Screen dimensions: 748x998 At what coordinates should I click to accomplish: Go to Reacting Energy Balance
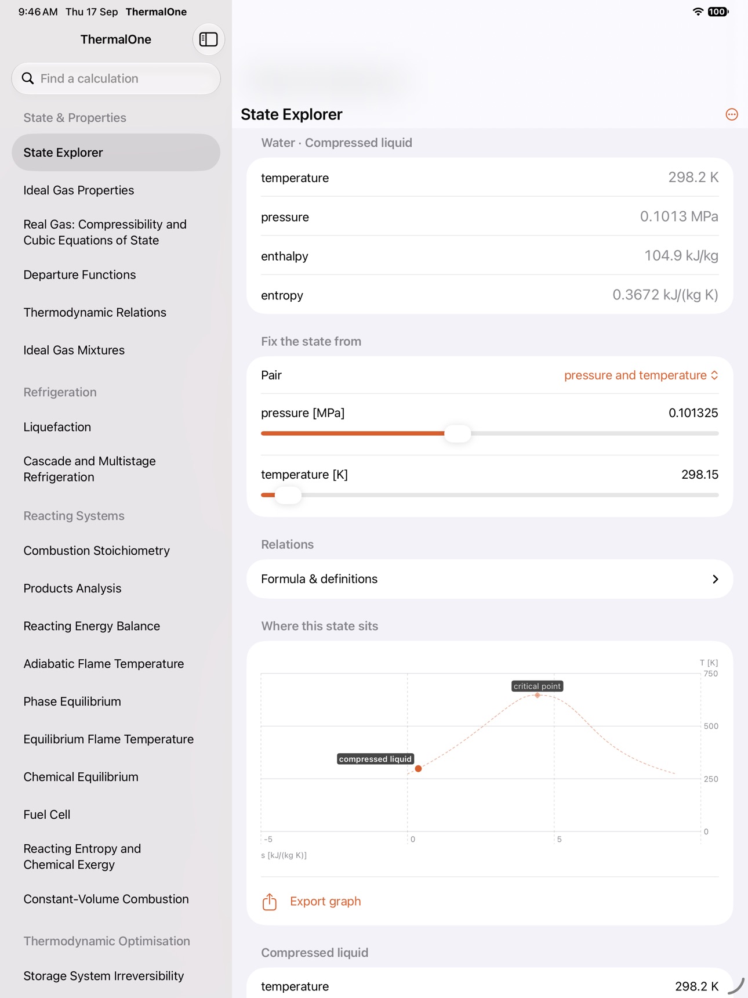pos(116,626)
